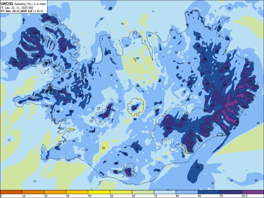Viewport: 264px width, 198px height.
Task: Select the '72' humidity value over the sea
Action: click(9, 140)
